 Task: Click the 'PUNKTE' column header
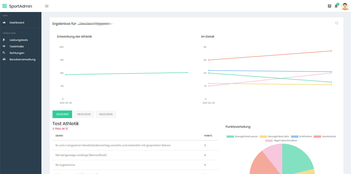coord(208,136)
